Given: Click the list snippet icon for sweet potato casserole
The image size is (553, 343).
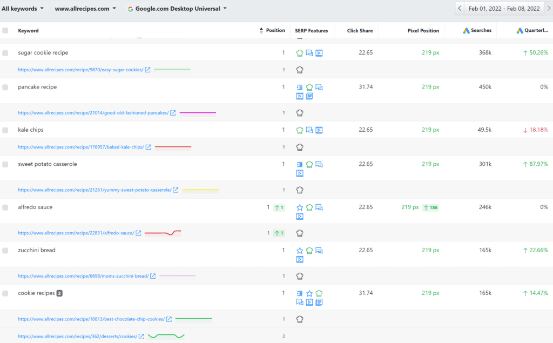Looking at the screenshot, I should point(299,164).
